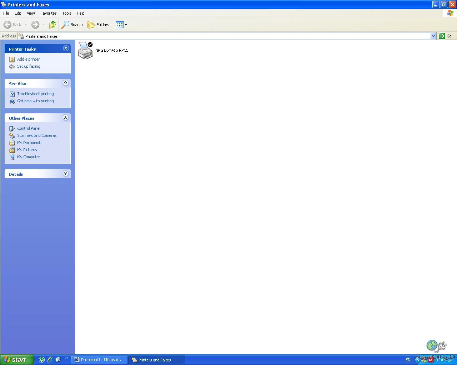Click the Printers and Faxes title icon
Viewport: 457px width, 365px height.
[x=4, y=5]
